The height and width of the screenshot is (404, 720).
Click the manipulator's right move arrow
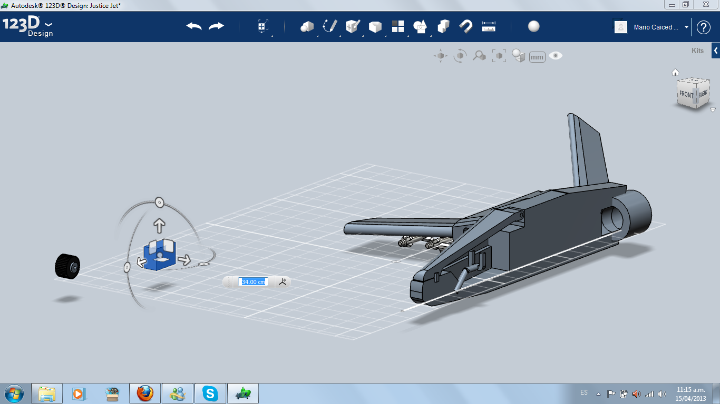point(184,260)
